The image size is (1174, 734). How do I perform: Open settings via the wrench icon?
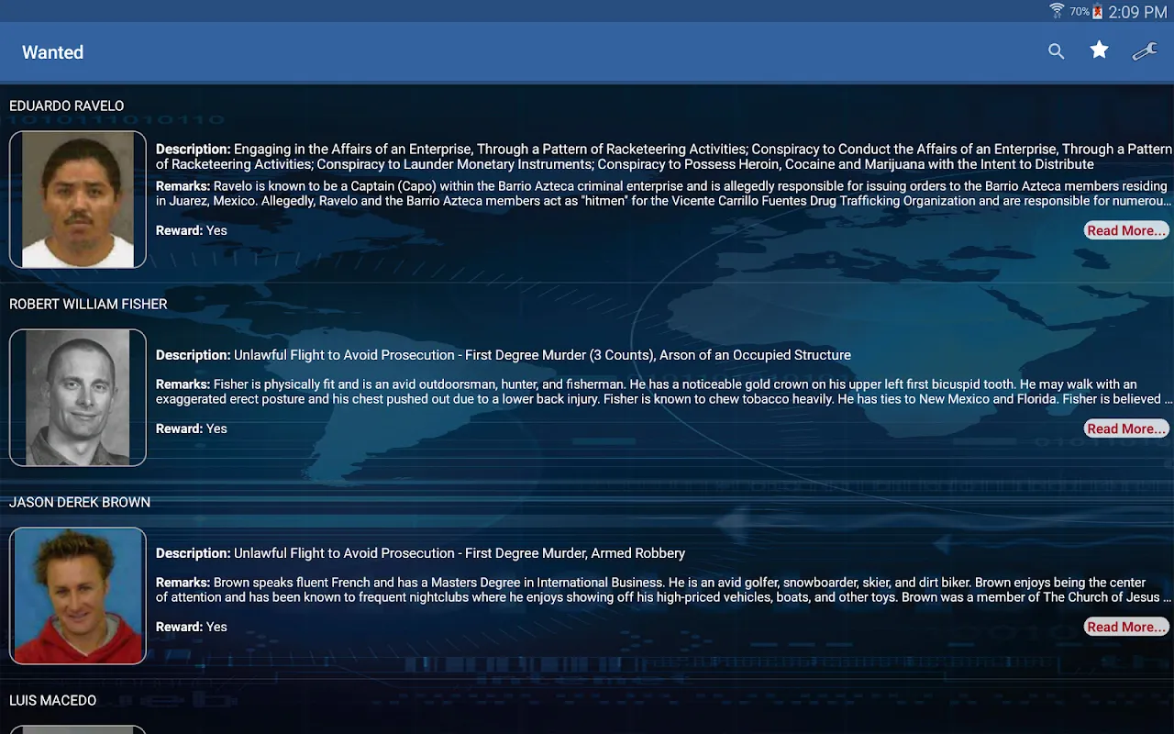point(1145,52)
